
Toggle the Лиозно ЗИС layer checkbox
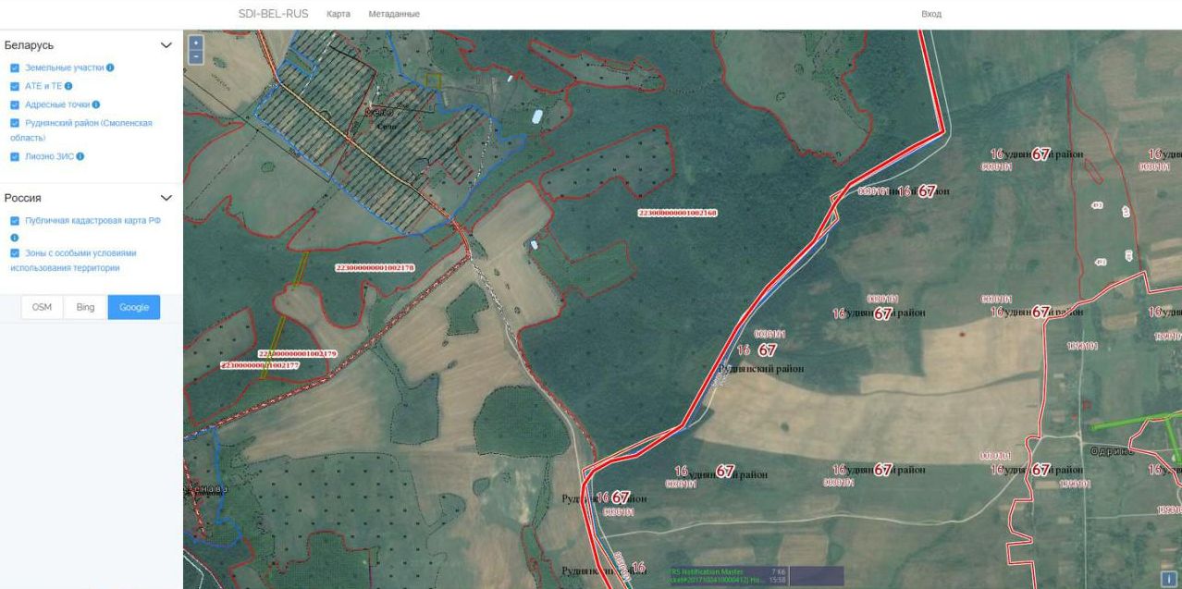15,157
